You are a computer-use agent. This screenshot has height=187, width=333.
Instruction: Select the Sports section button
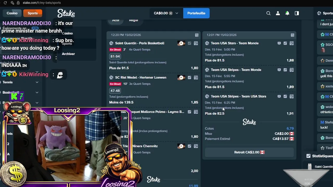click(33, 13)
